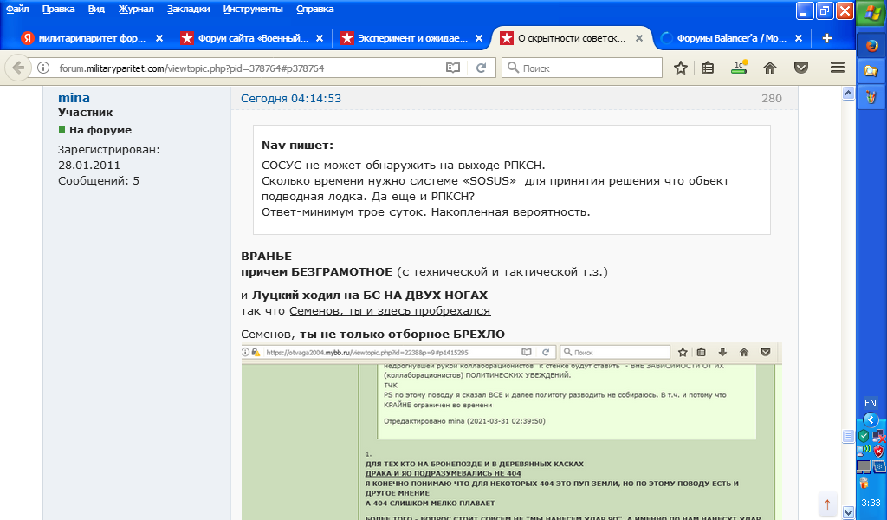This screenshot has width=887, height=520.
Task: Open the Закладки menu
Action: pyautogui.click(x=188, y=9)
